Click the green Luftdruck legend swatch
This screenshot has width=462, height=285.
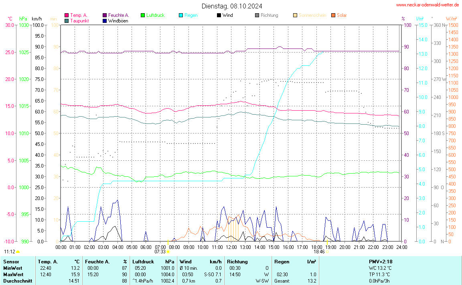pos(143,15)
